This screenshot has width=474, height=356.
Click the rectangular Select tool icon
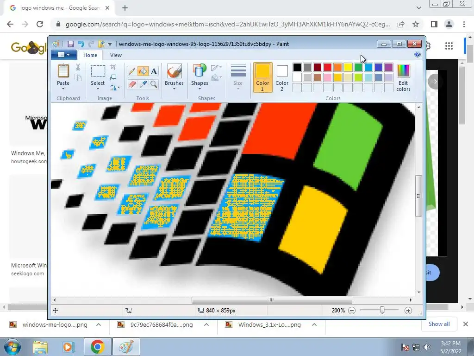[x=98, y=71]
